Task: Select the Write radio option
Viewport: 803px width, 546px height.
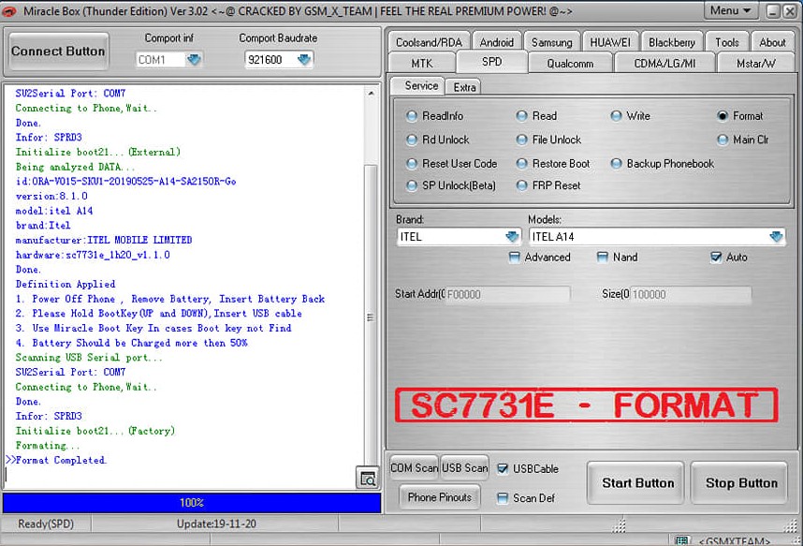Action: point(616,116)
